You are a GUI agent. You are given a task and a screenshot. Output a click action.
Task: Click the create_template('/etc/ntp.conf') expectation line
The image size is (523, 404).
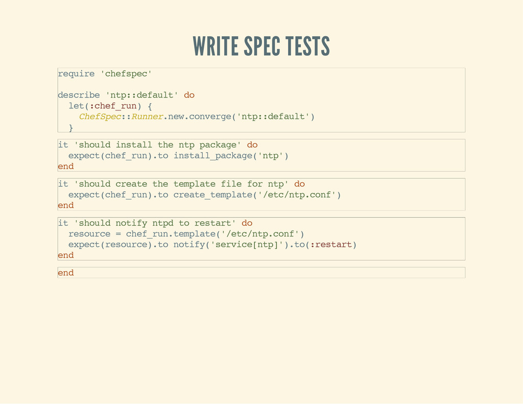[204, 195]
